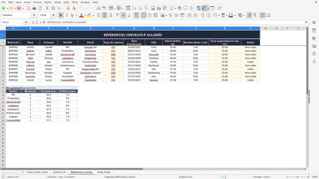Screen dimensions: 319x179
Task: Click Zoom In plus button
Action: point(308,177)
